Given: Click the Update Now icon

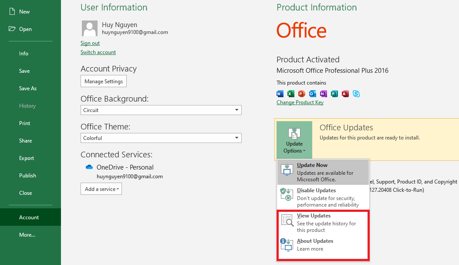Looking at the screenshot, I should click(287, 169).
